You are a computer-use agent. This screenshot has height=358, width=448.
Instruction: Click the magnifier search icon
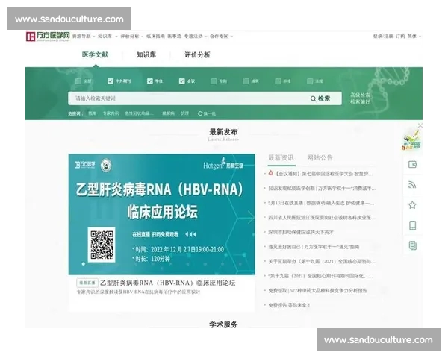click(x=313, y=98)
